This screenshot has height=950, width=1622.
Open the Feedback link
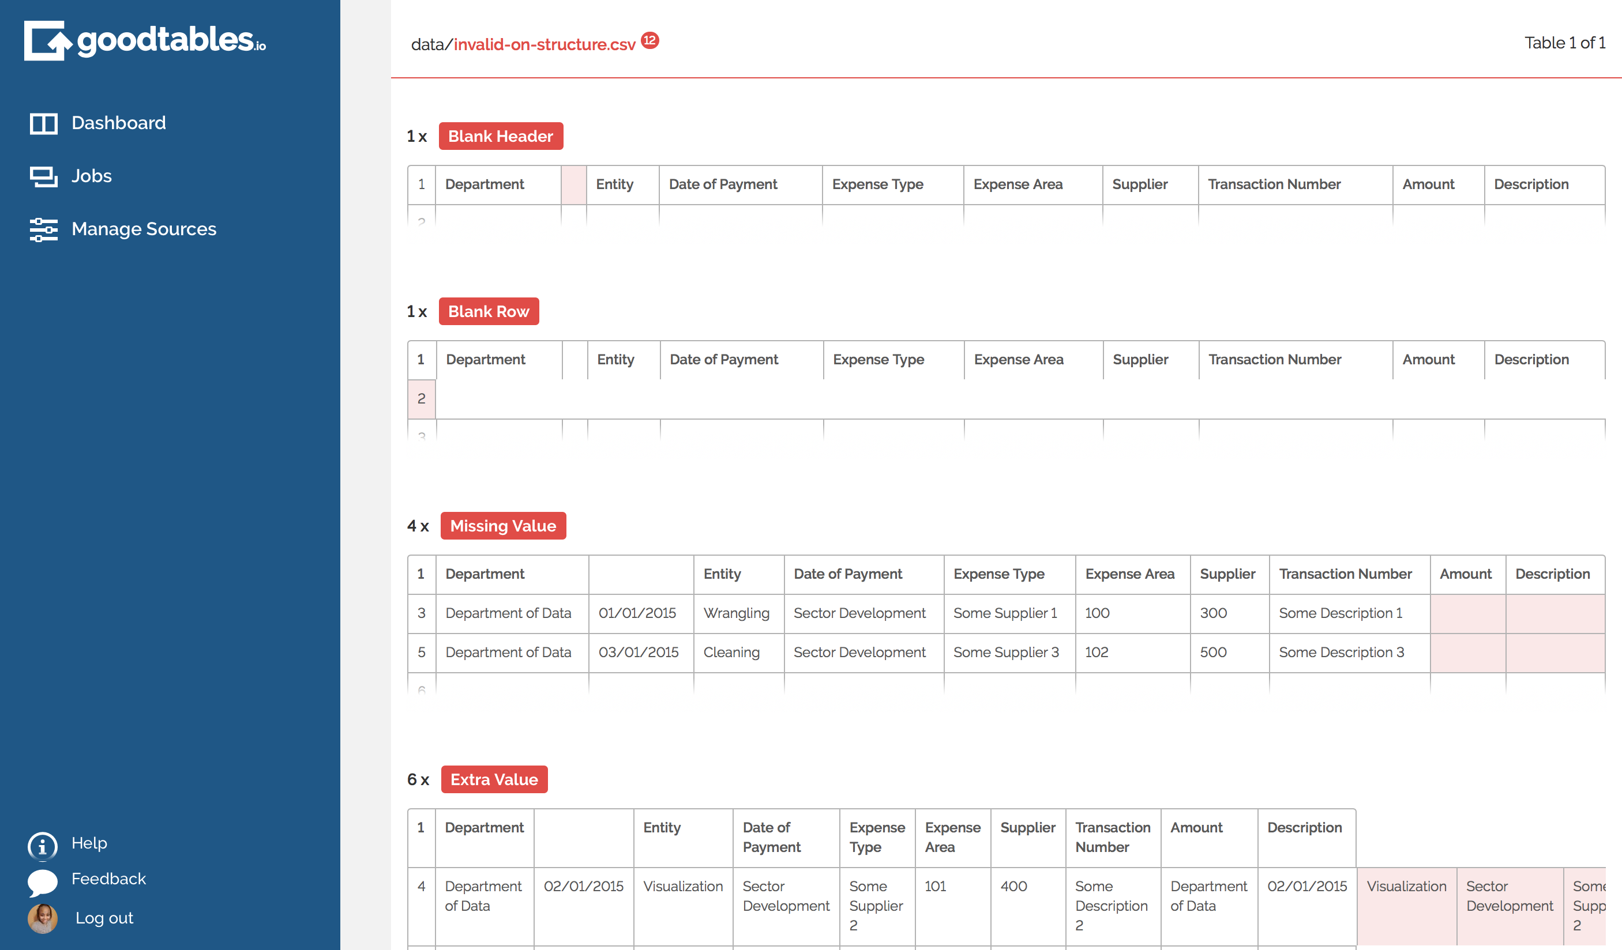109,879
